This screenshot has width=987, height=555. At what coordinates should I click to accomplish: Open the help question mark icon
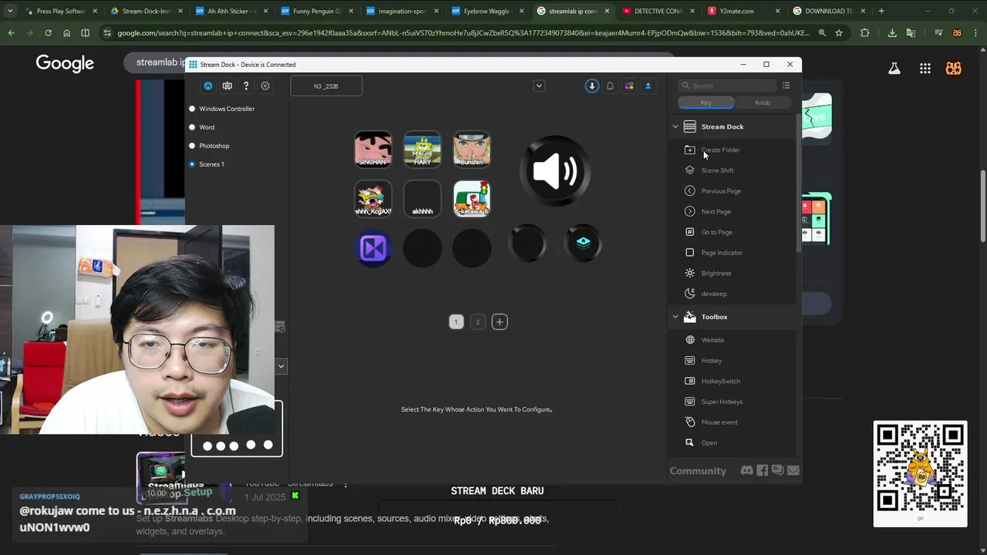(246, 86)
